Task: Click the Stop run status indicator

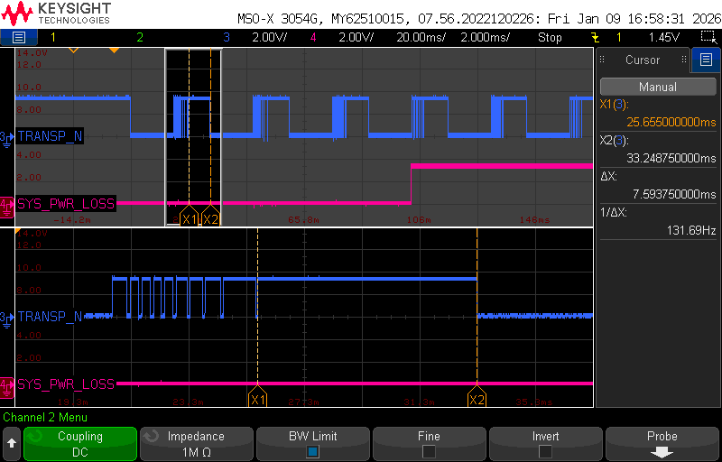Action: pyautogui.click(x=550, y=37)
